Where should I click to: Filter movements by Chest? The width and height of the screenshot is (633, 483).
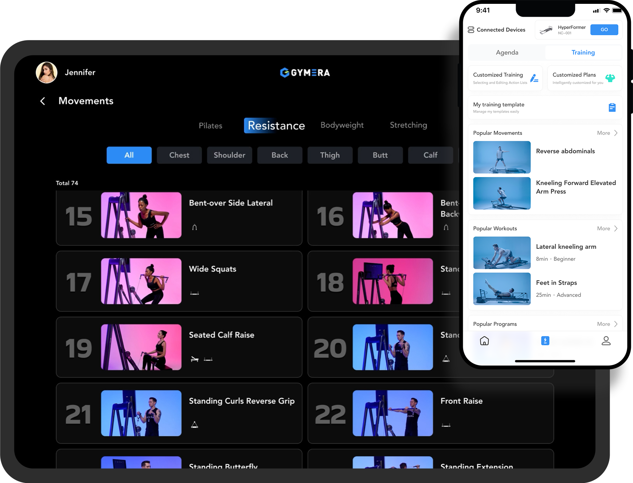tap(179, 155)
